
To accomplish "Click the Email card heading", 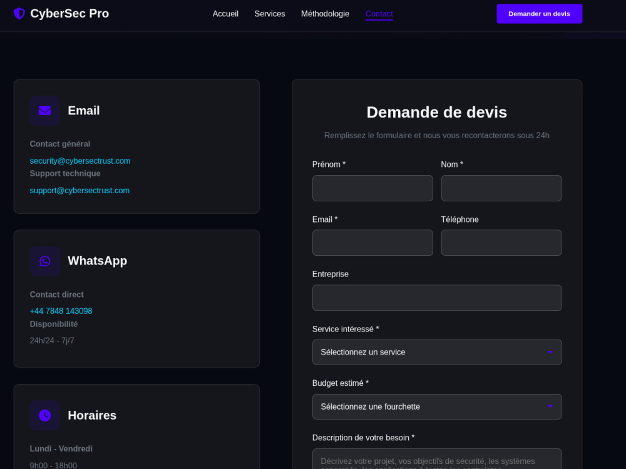I will click(x=84, y=111).
